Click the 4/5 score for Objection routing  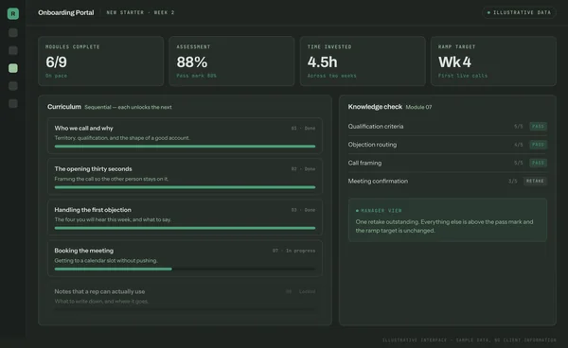(x=519, y=145)
